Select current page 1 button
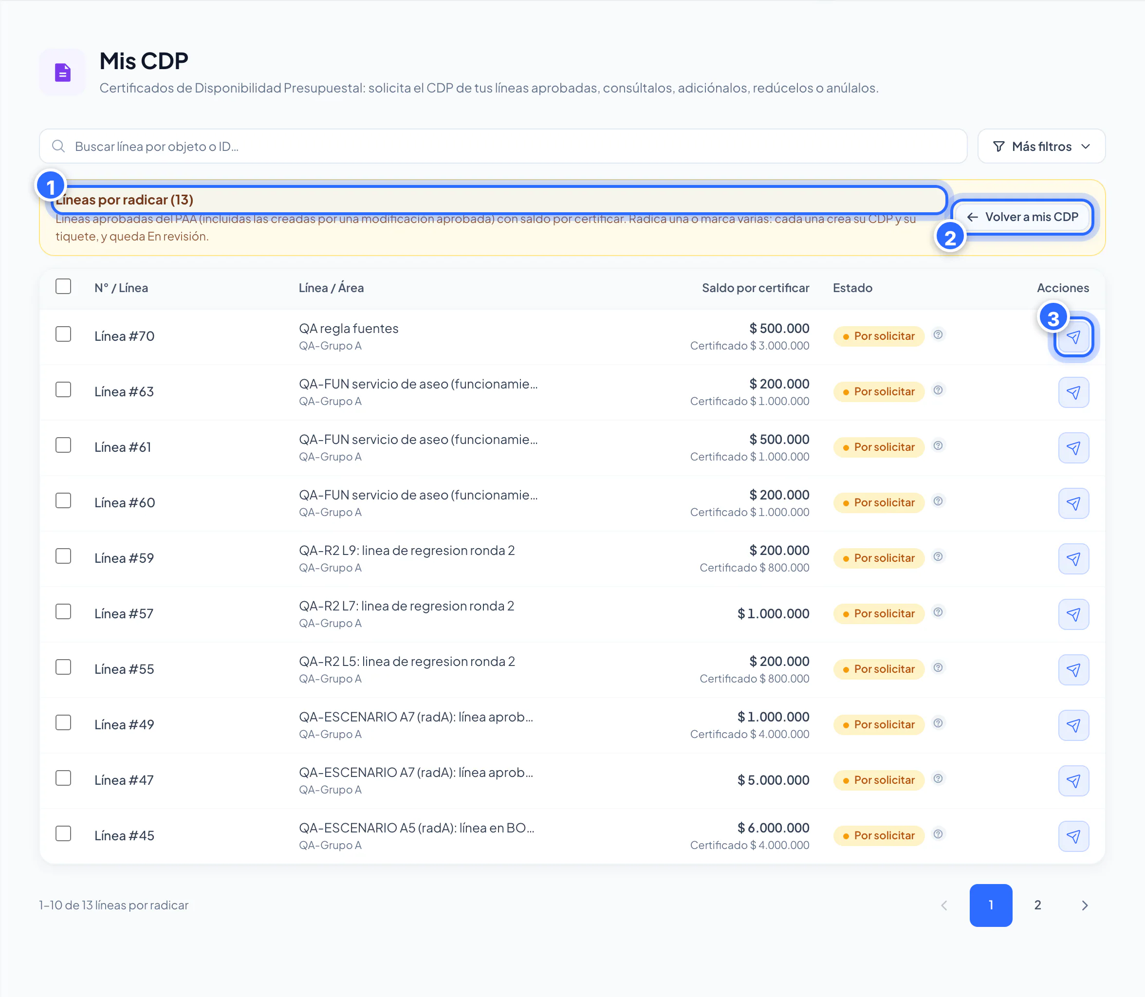 click(x=991, y=905)
